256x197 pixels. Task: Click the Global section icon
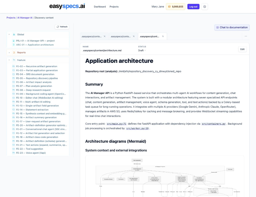pos(14,35)
